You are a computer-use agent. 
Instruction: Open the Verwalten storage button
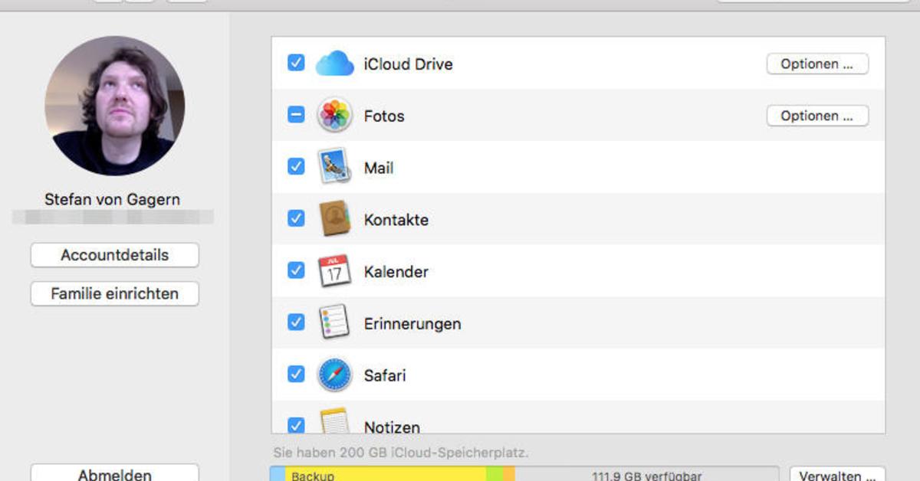(837, 474)
